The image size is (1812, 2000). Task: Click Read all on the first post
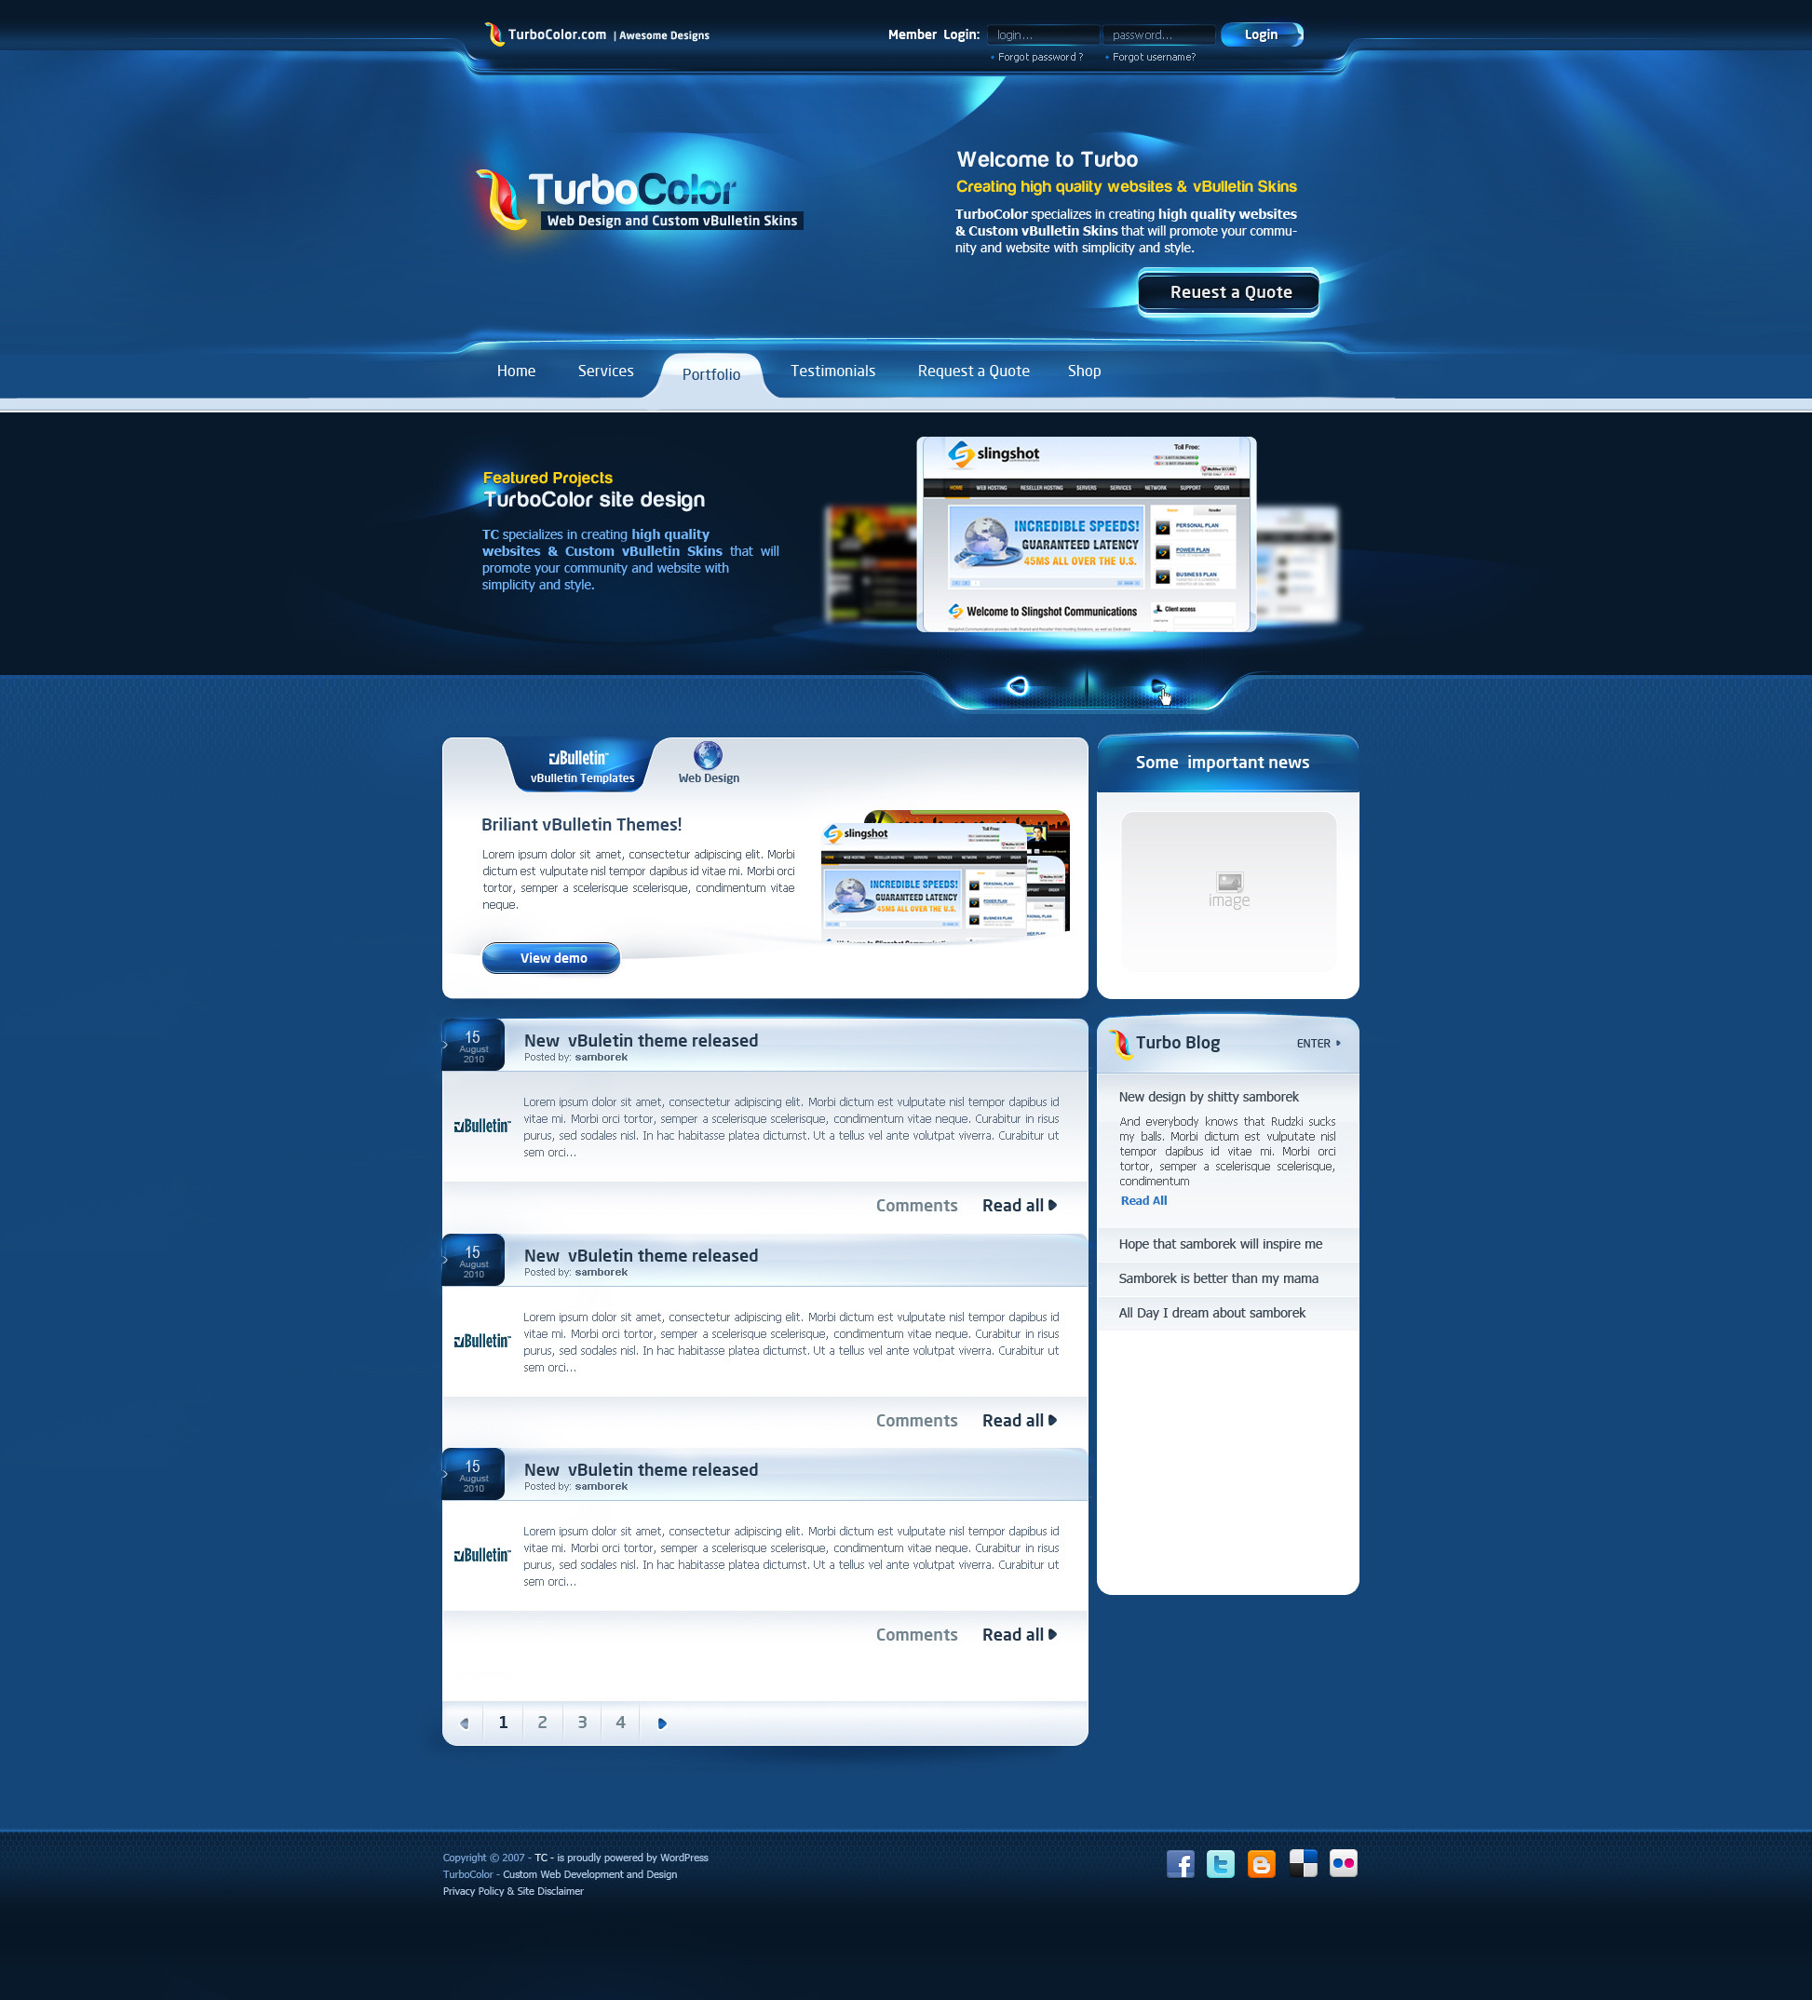point(1019,1206)
